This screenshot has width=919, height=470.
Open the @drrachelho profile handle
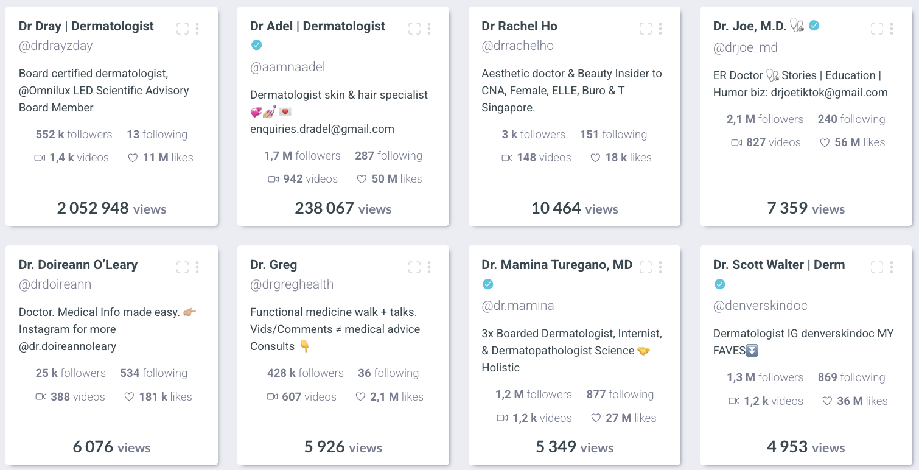click(517, 46)
